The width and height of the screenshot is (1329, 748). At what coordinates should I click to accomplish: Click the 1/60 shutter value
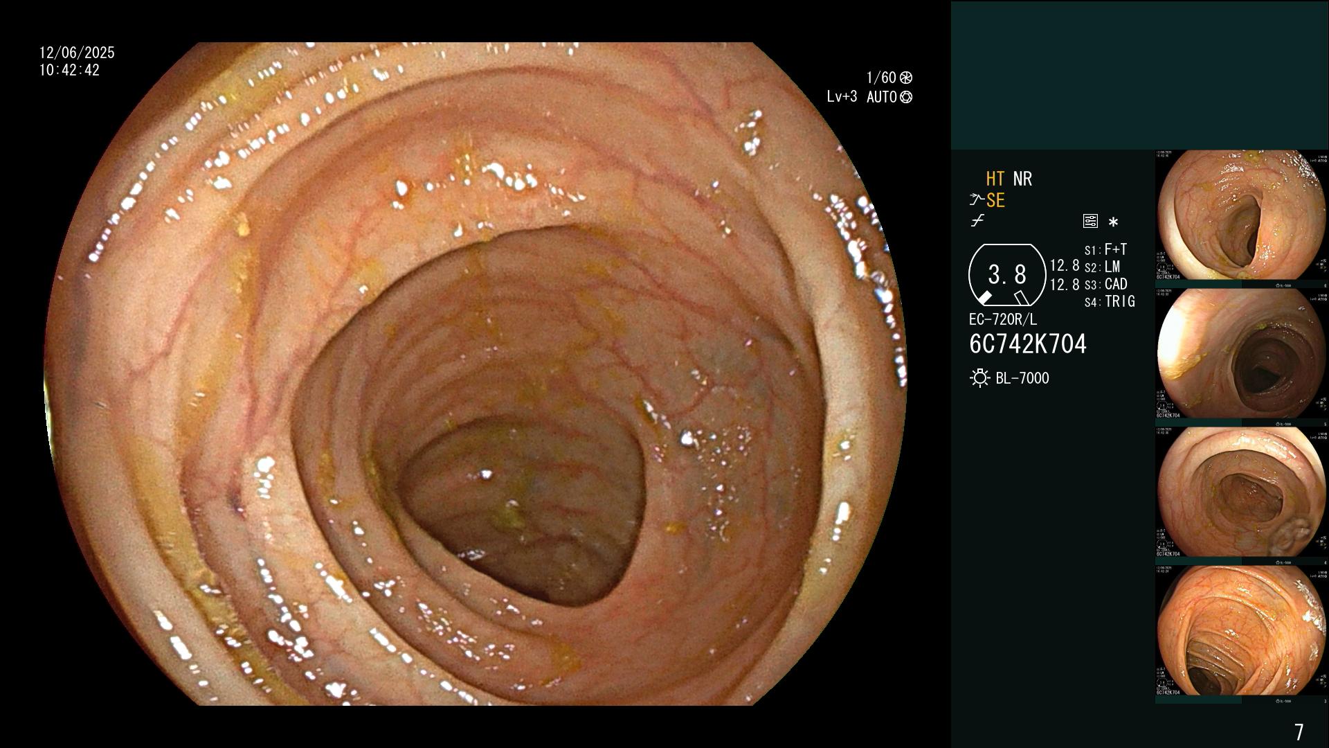tap(881, 78)
